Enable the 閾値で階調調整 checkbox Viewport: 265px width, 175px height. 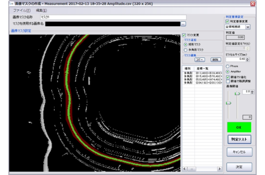(228, 81)
